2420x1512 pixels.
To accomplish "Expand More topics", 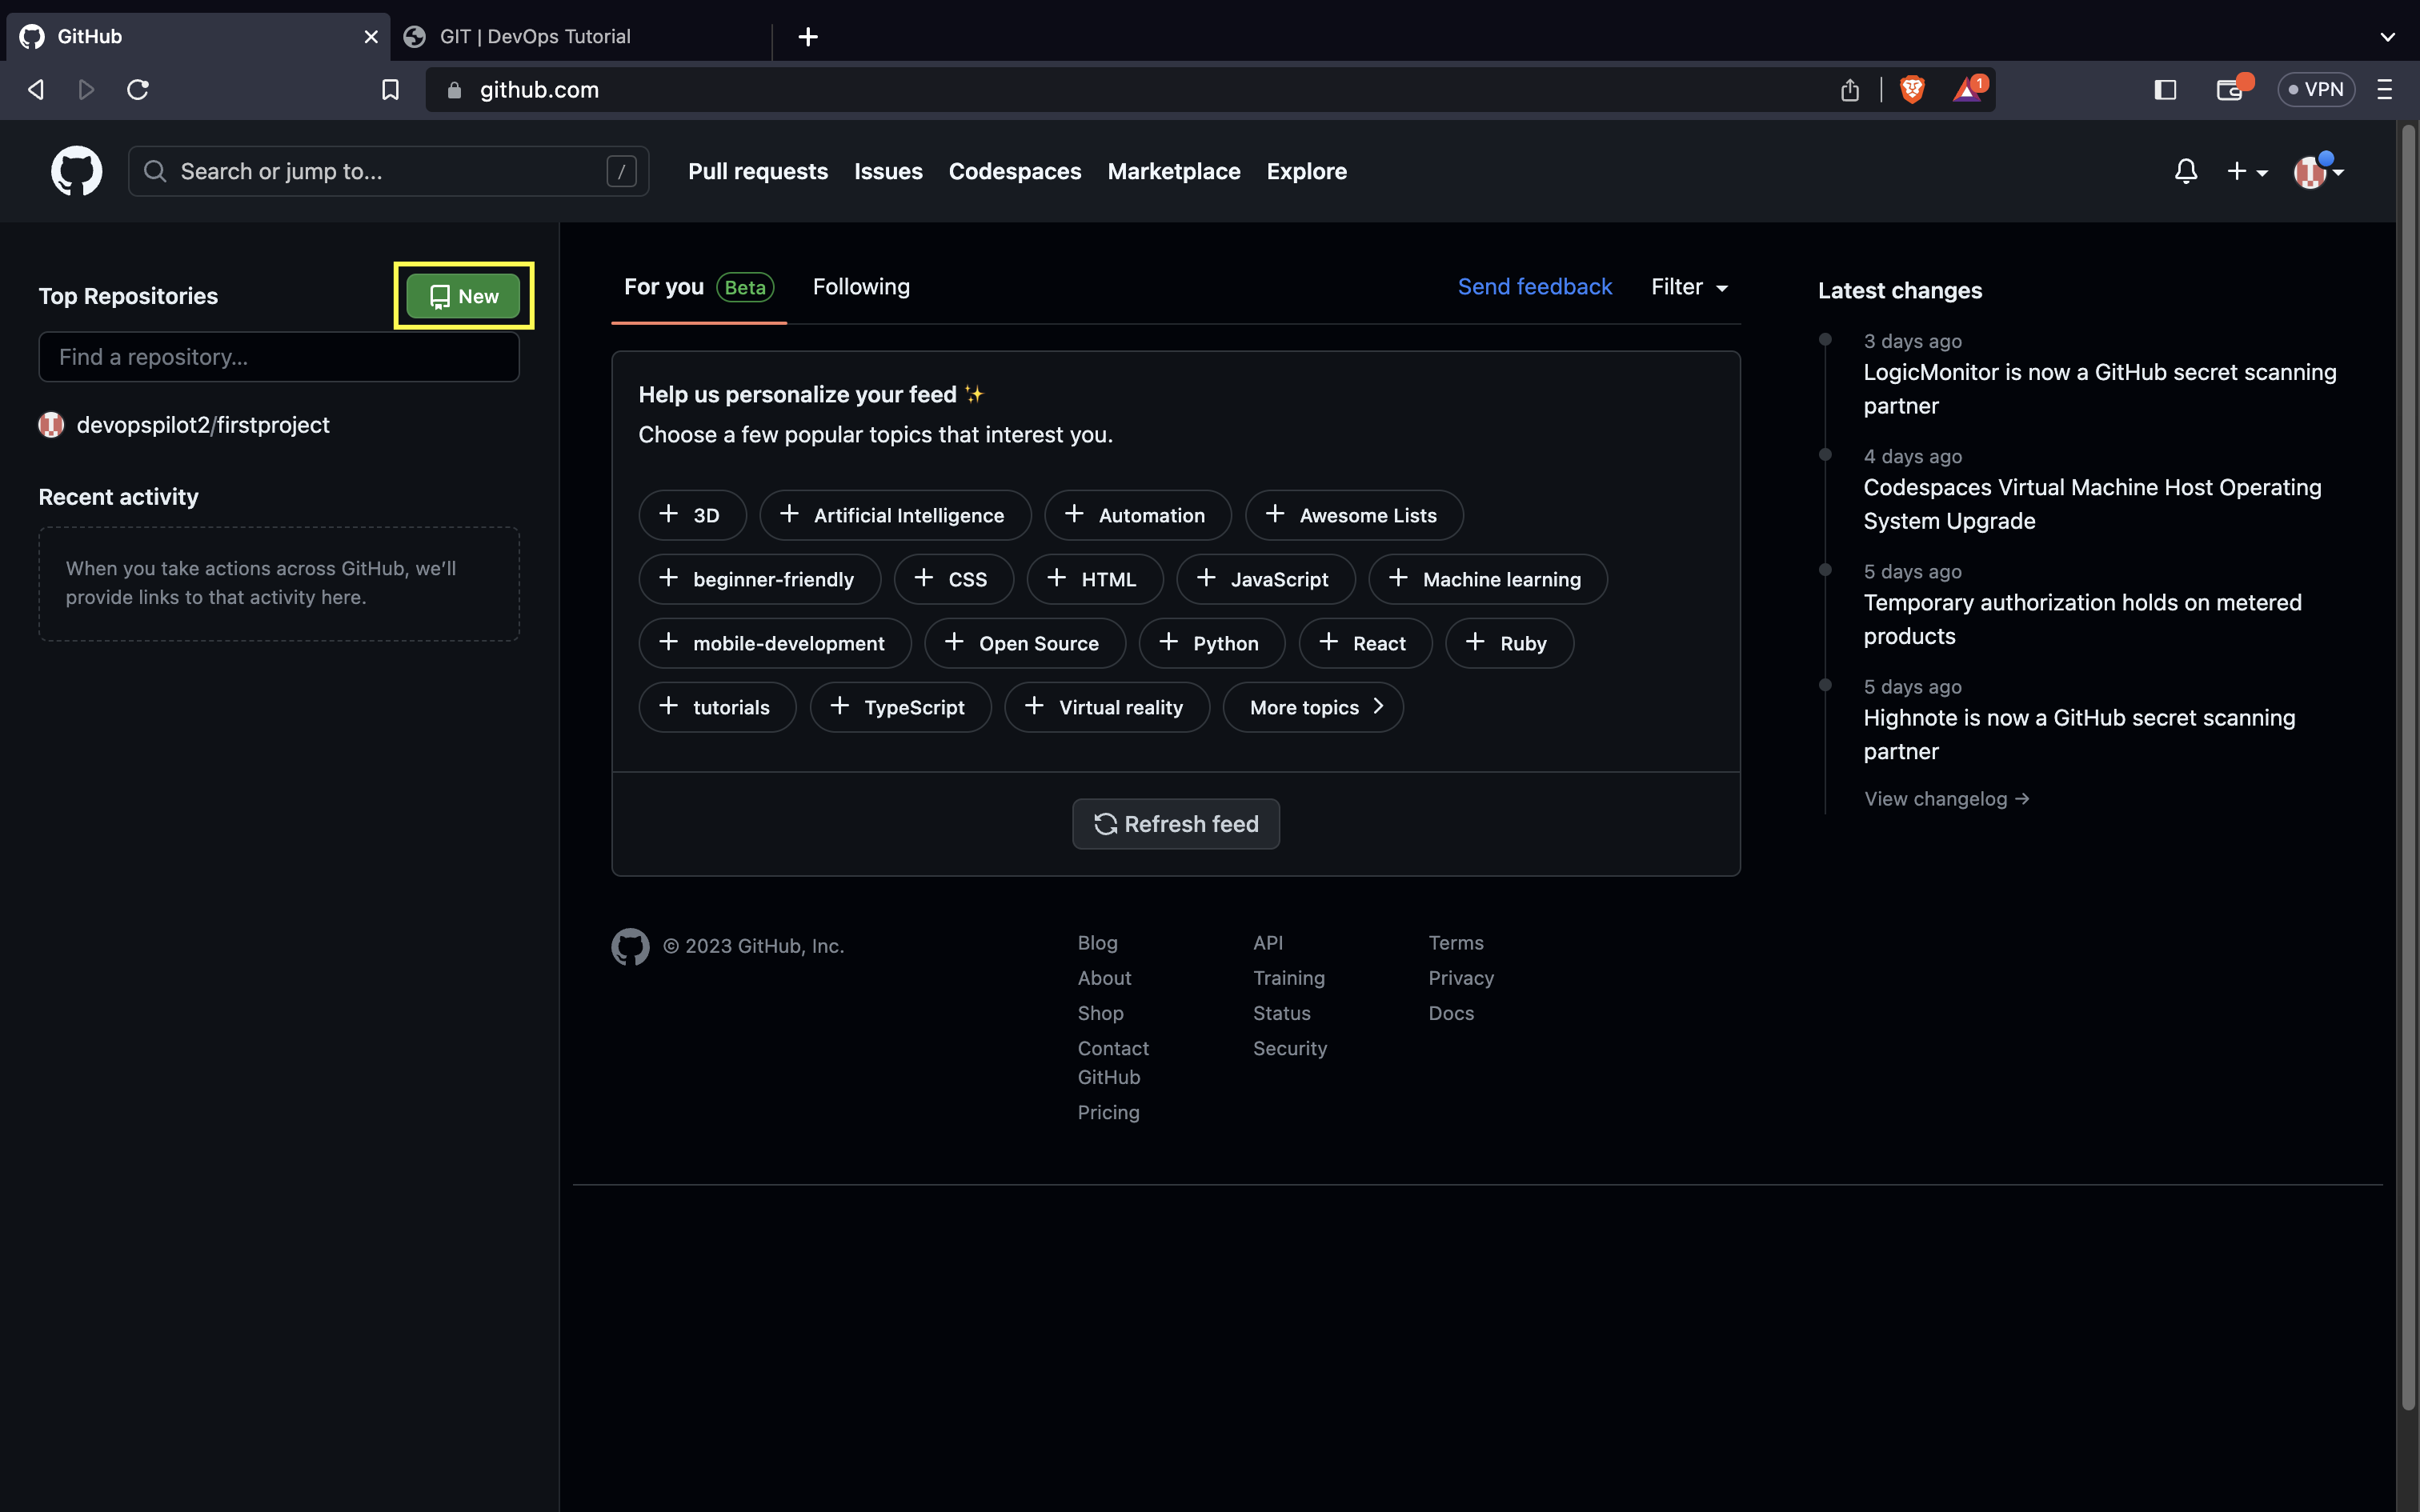I will tap(1313, 707).
